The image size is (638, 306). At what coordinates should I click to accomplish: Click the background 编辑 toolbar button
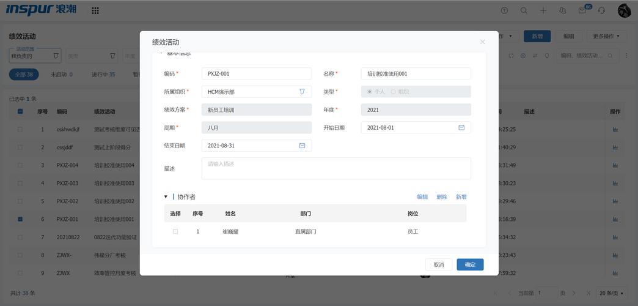pyautogui.click(x=568, y=36)
